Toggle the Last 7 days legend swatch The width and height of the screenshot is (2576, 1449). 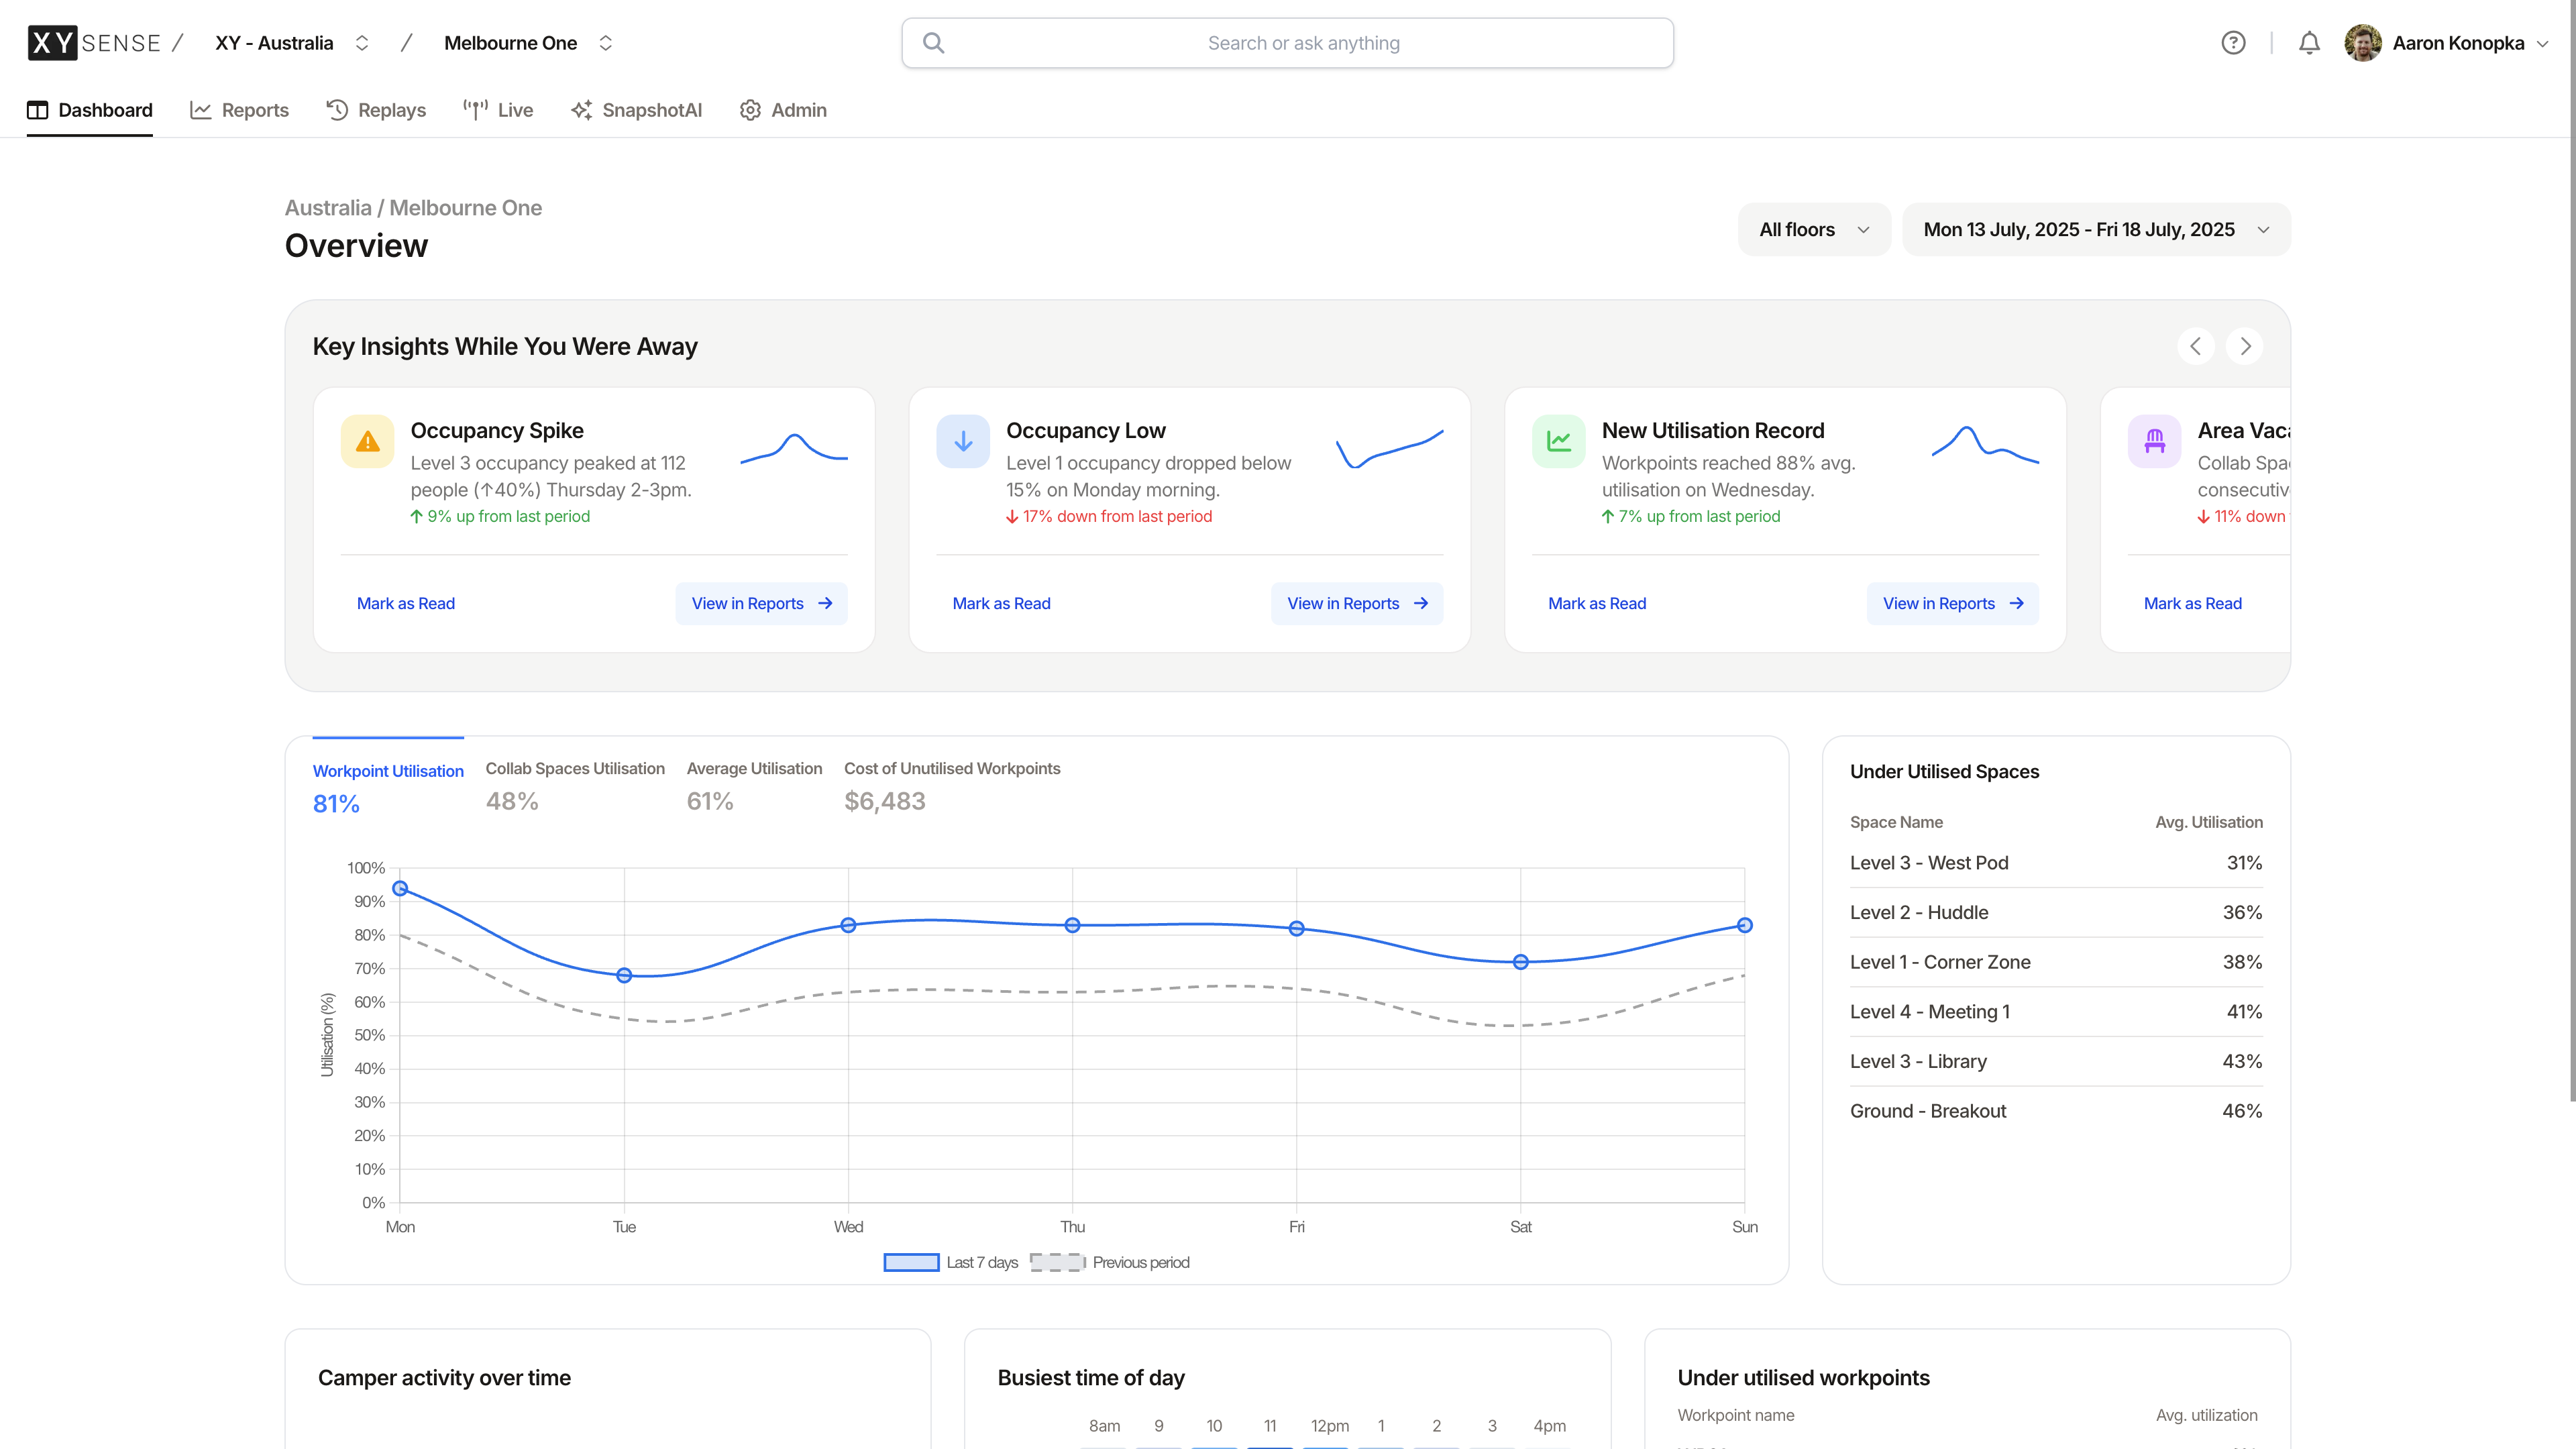[x=911, y=1262]
